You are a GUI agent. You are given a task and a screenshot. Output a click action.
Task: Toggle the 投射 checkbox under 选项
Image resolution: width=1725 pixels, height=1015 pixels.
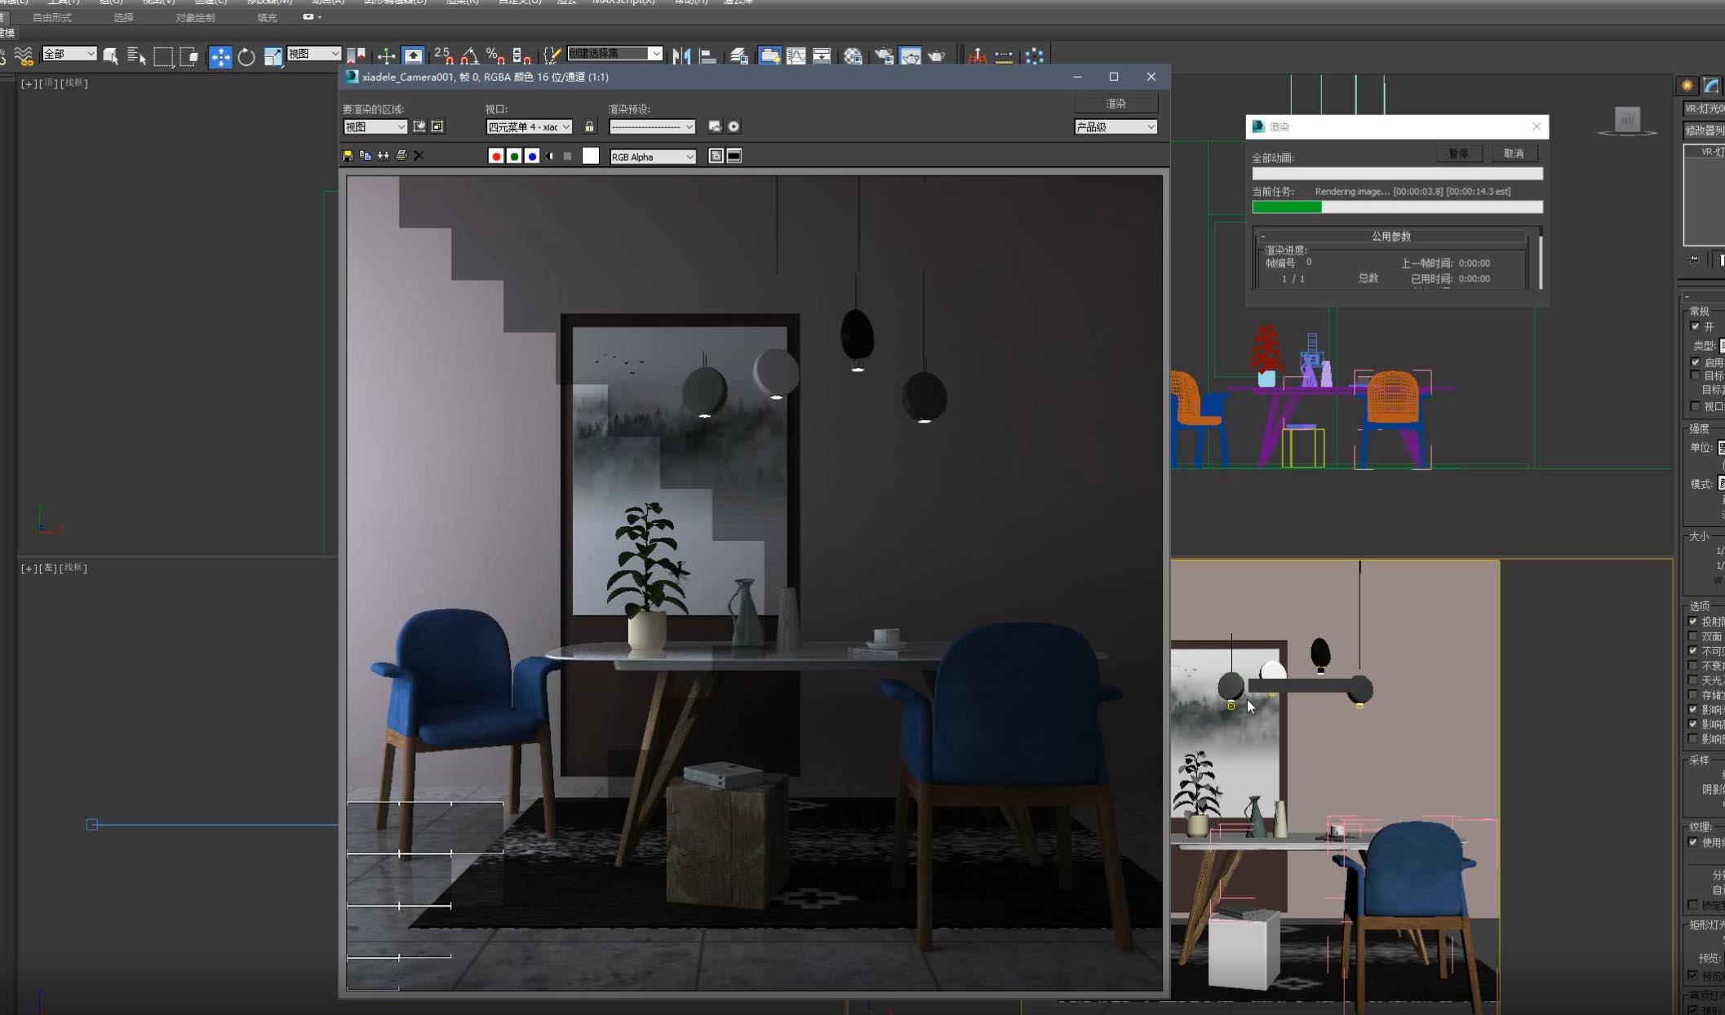point(1693,622)
